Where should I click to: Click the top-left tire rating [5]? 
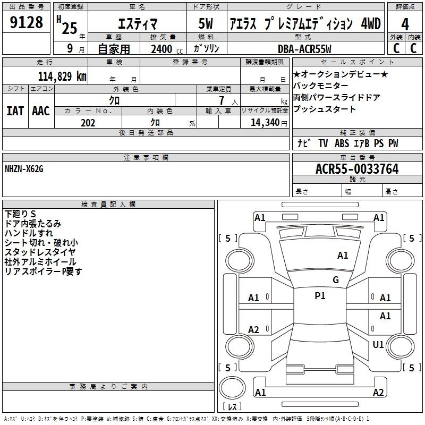[x=228, y=239]
